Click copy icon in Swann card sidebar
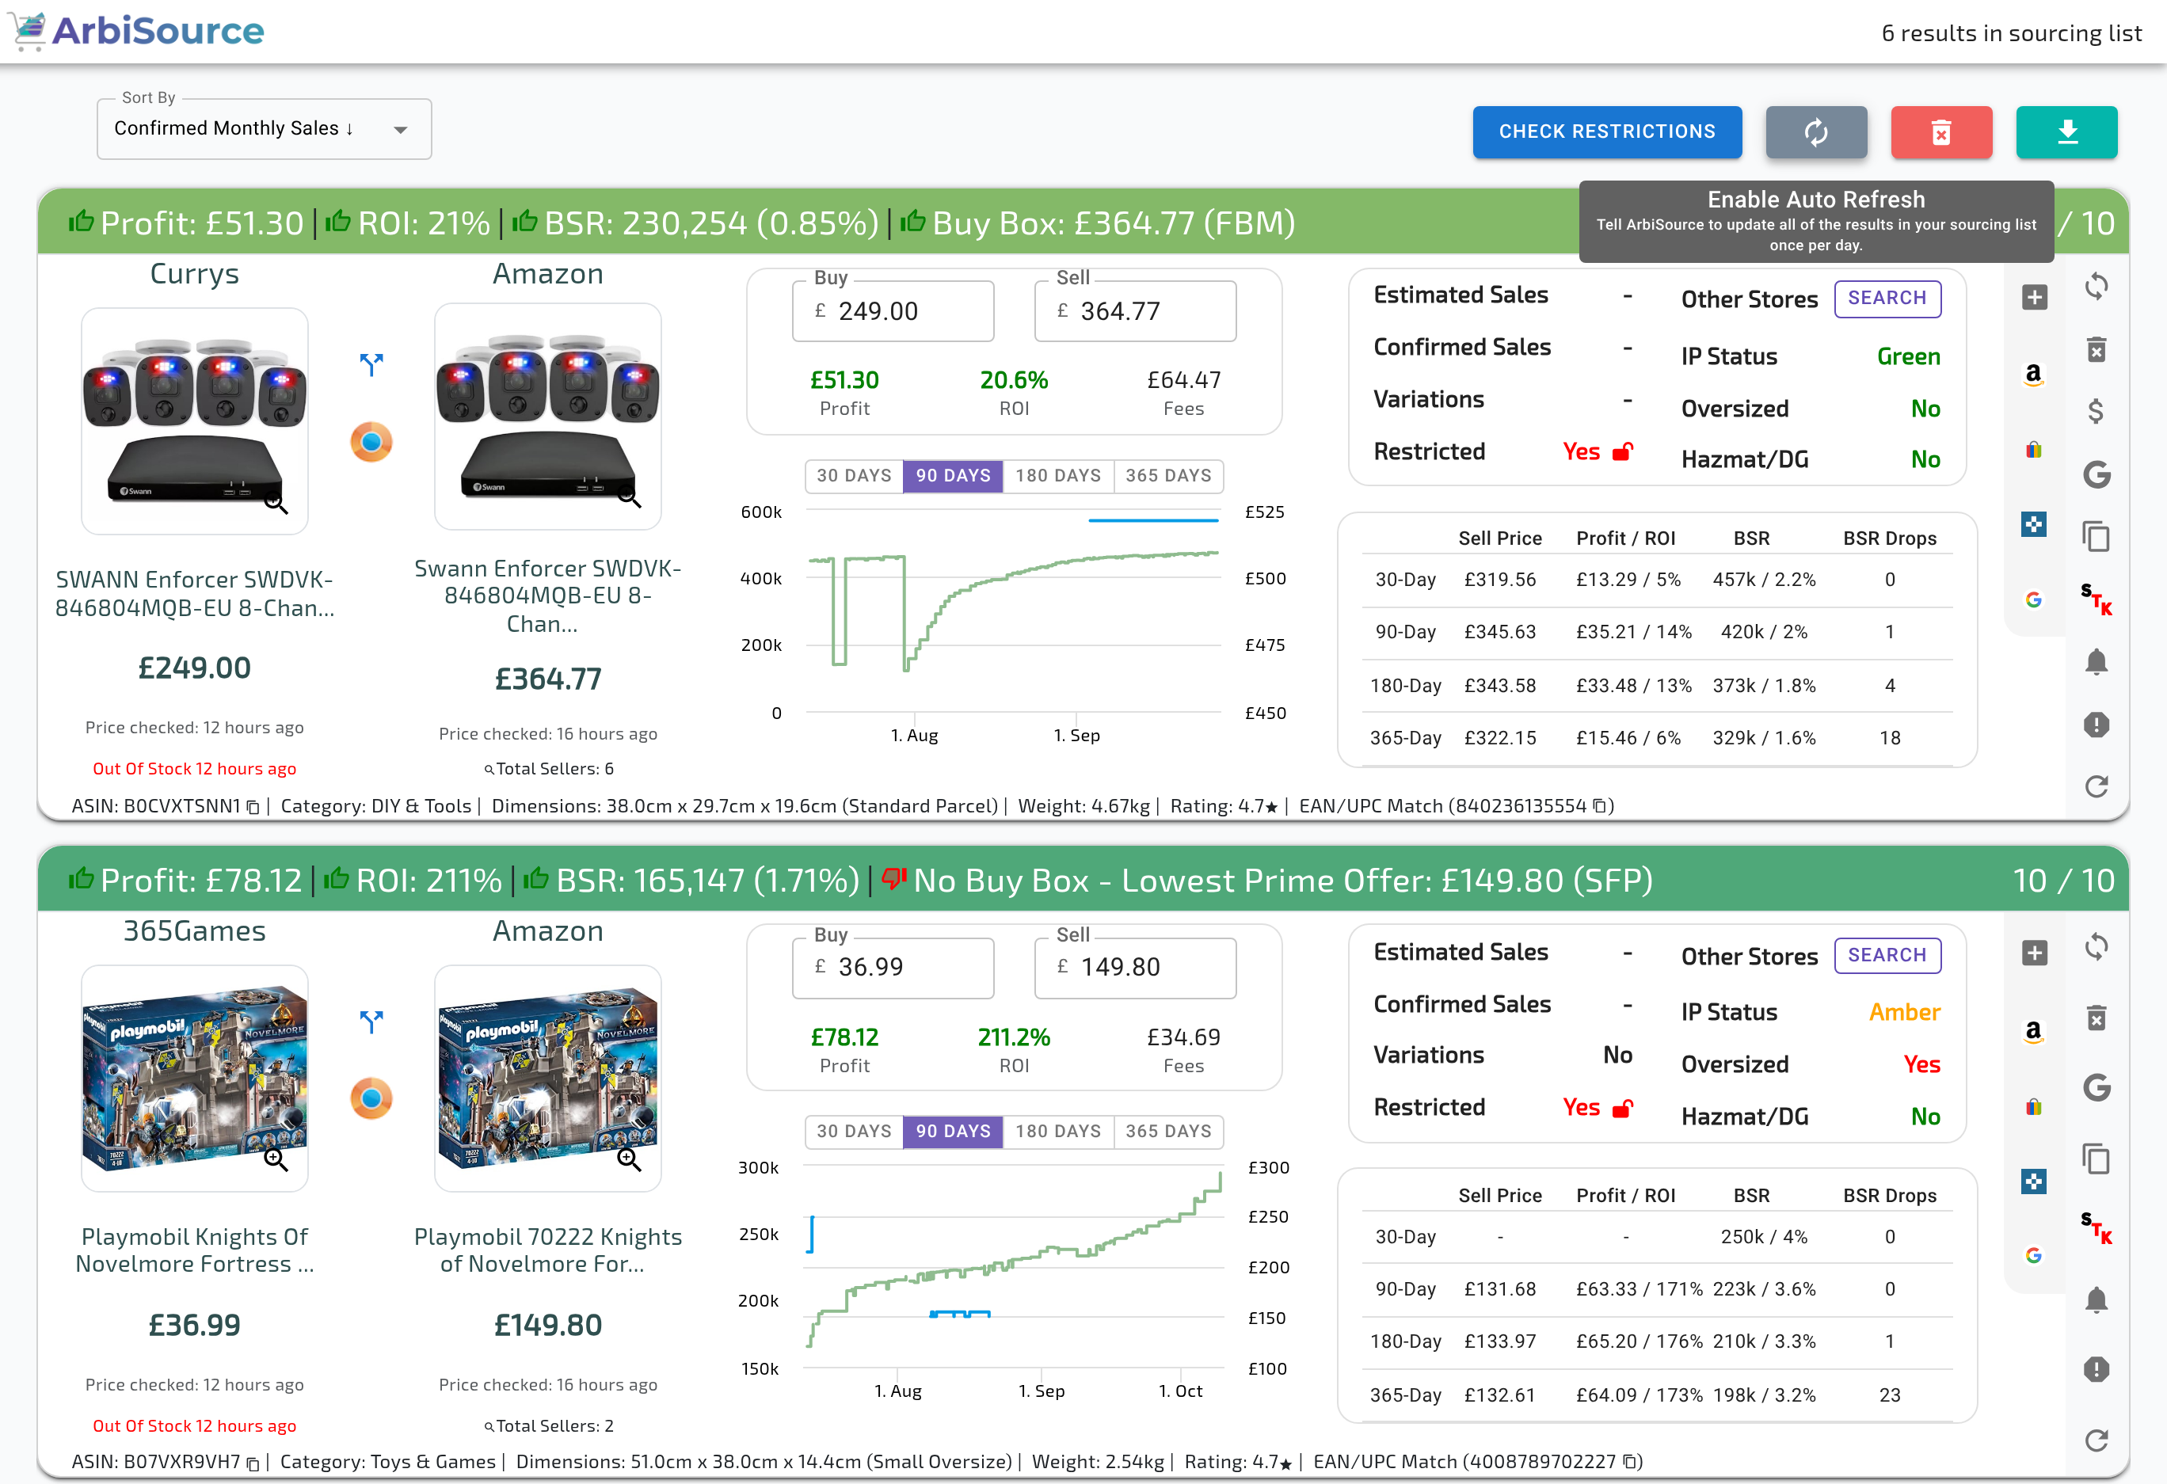 pyautogui.click(x=2097, y=537)
